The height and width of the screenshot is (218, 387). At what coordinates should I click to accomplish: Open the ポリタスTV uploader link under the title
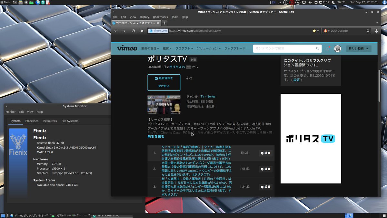[x=177, y=67]
